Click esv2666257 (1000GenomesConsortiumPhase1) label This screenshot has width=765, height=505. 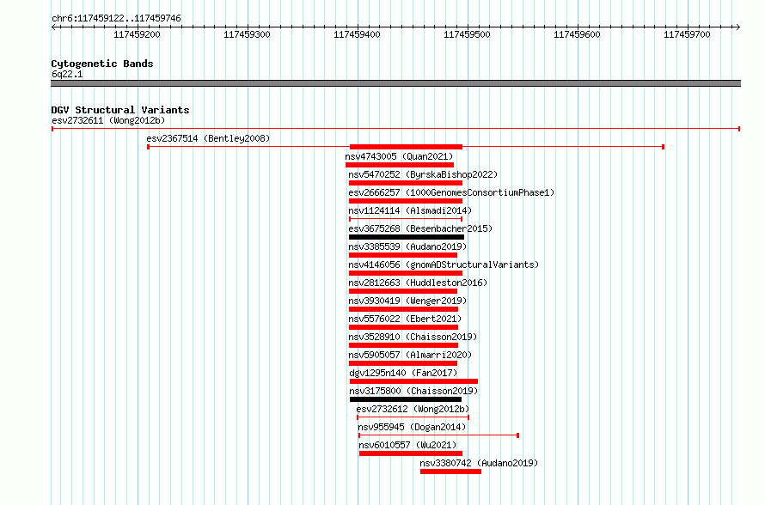[451, 192]
